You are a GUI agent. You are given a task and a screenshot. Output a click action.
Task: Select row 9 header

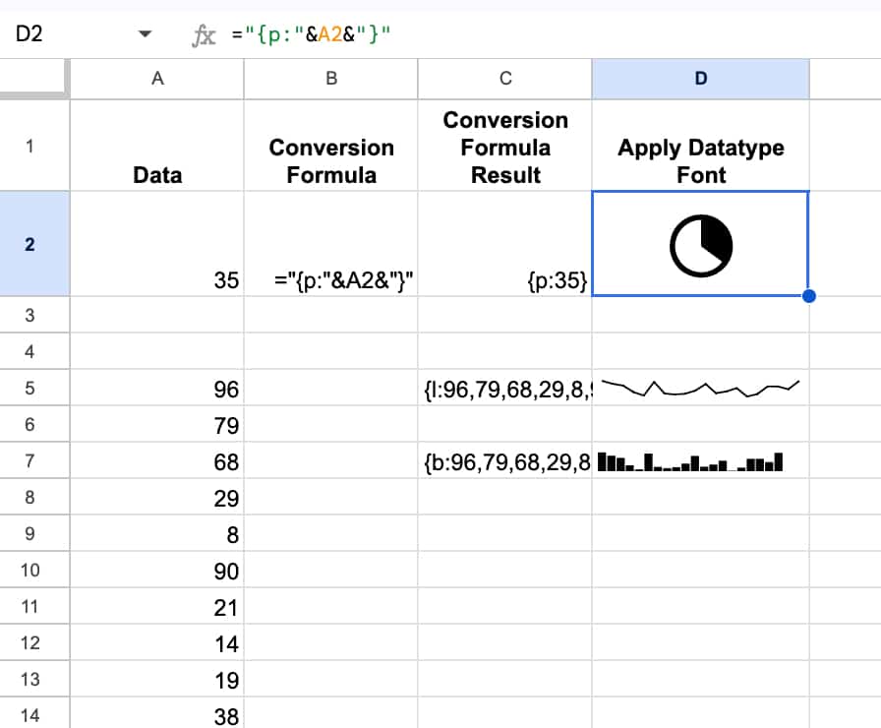tap(34, 533)
